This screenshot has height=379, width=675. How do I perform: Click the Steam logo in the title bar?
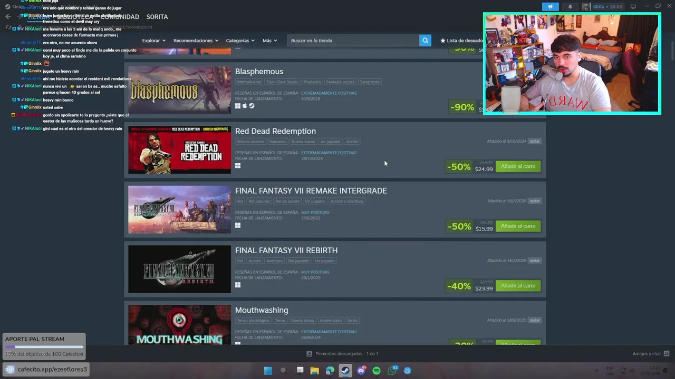(7, 7)
